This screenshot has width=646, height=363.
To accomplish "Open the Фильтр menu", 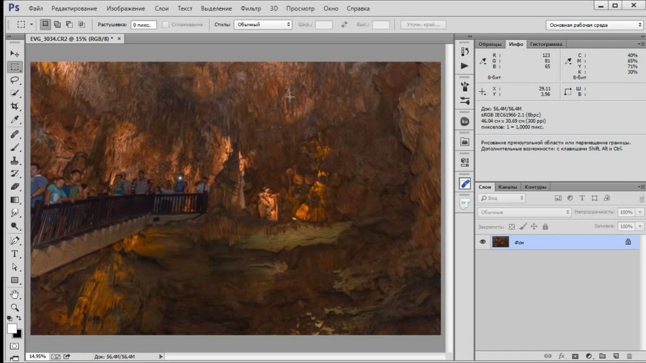I will click(251, 9).
